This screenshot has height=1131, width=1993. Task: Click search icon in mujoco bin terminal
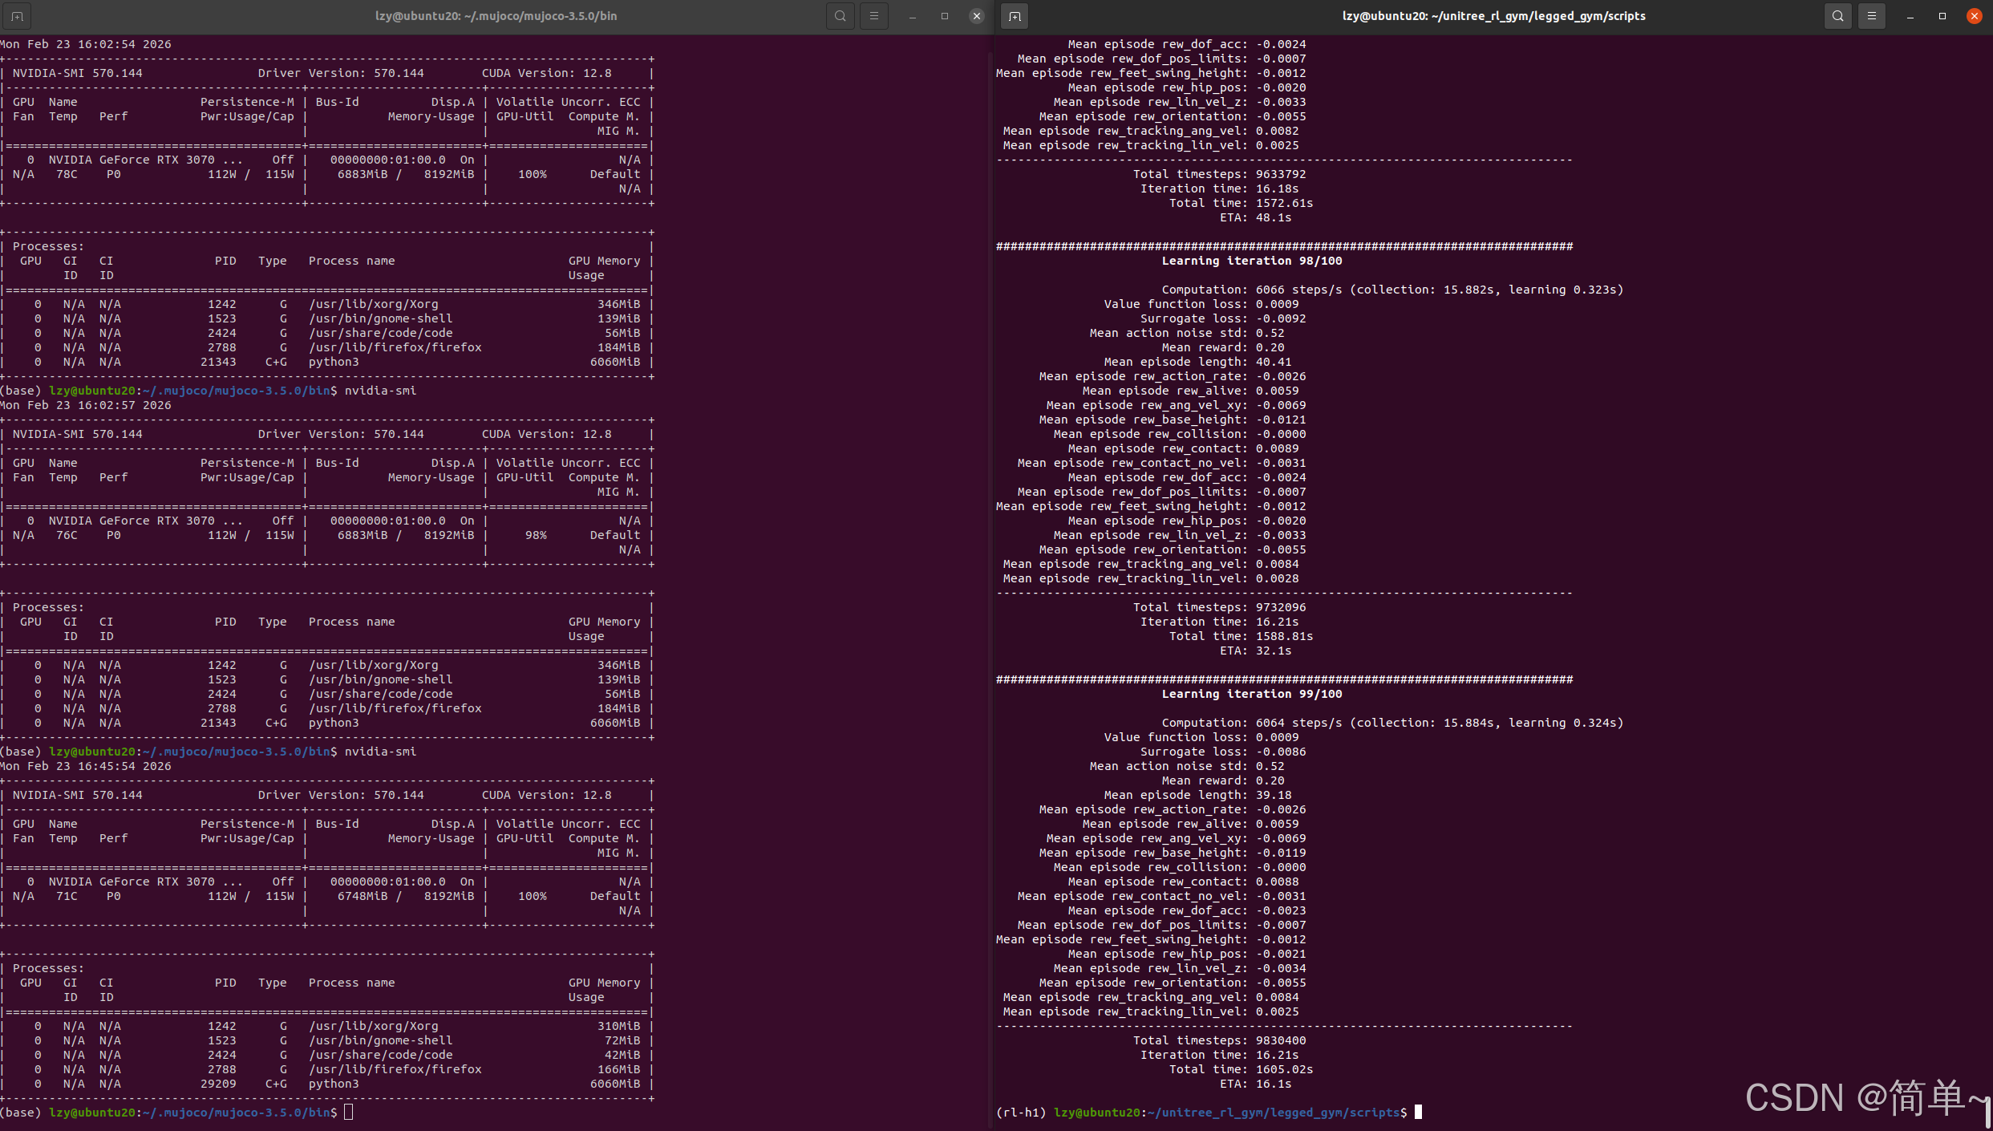click(840, 16)
